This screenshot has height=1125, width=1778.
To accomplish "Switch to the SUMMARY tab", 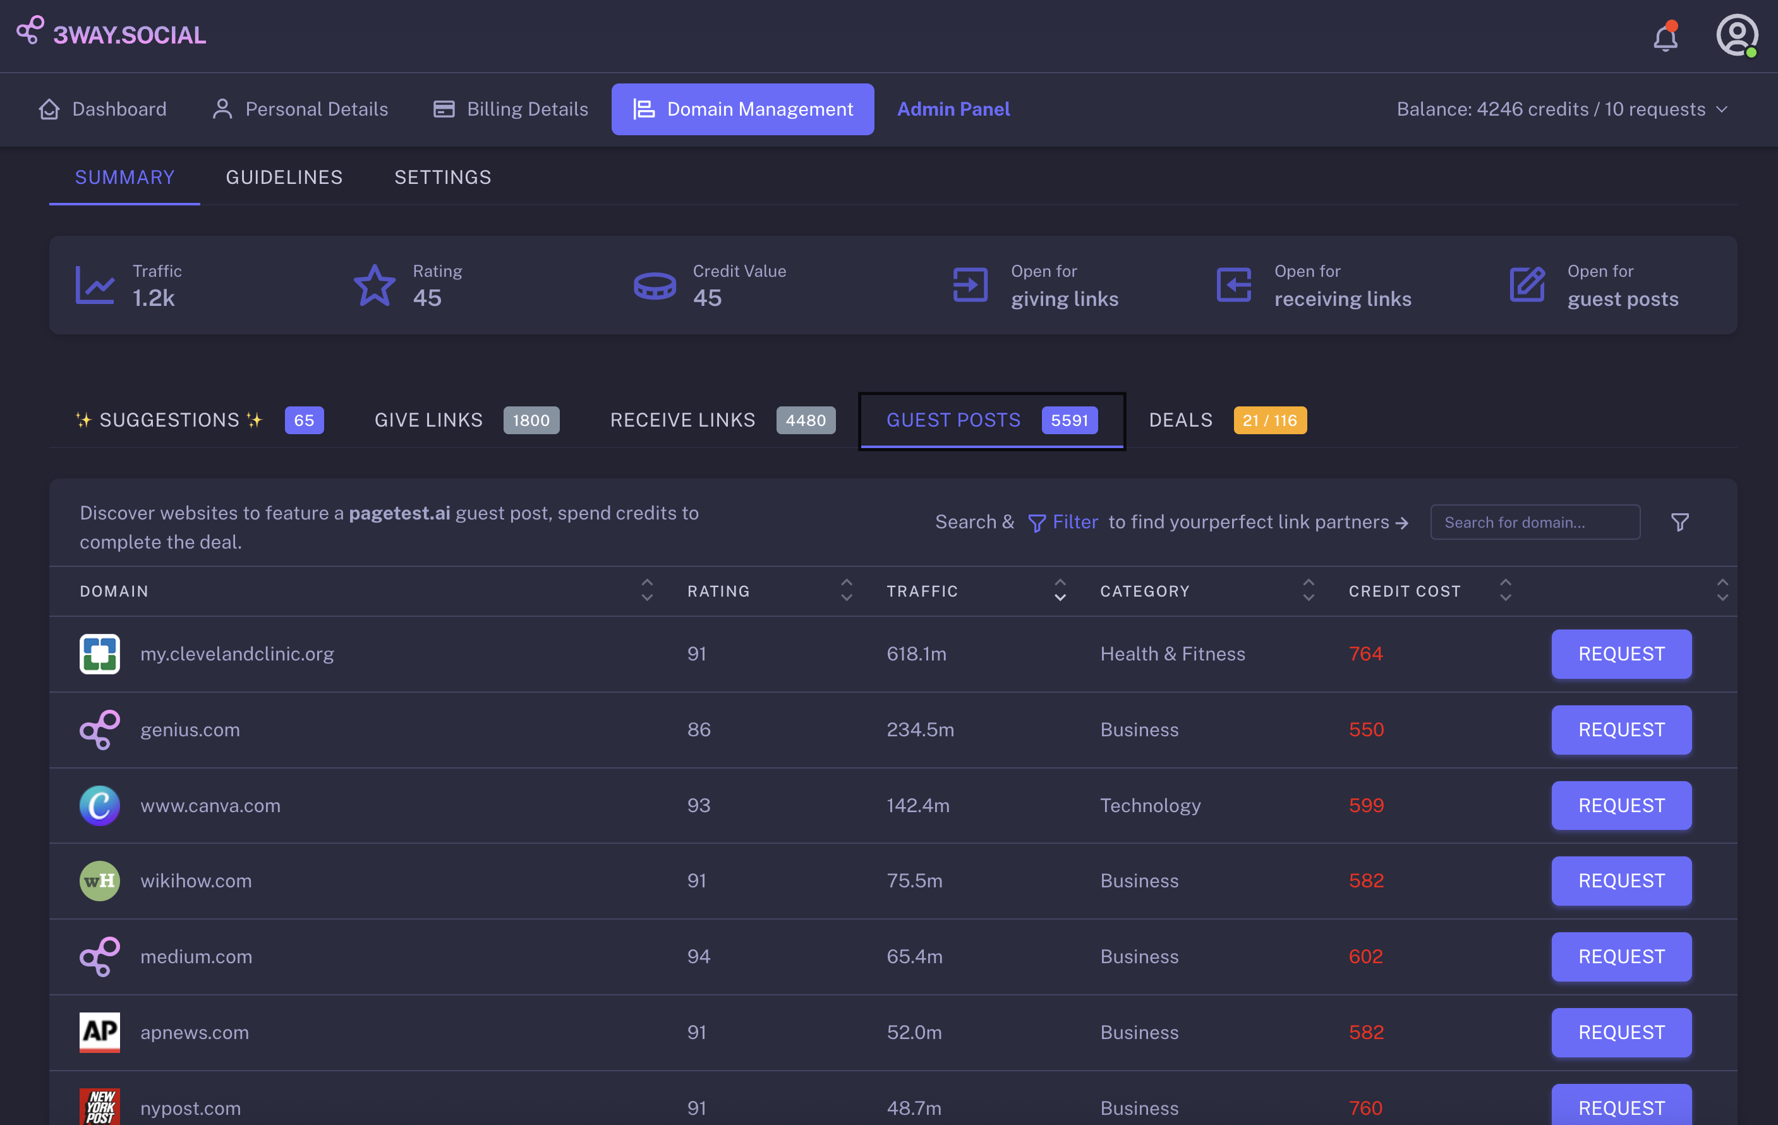I will pyautogui.click(x=124, y=177).
